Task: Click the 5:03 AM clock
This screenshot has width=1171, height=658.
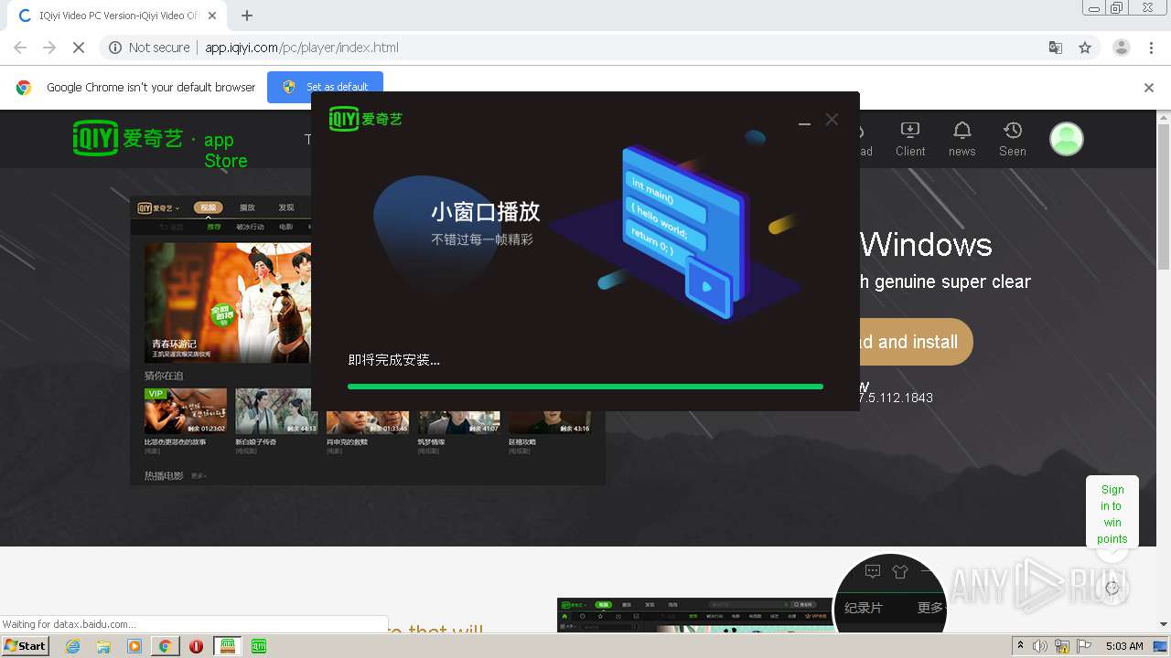Action: (x=1124, y=646)
